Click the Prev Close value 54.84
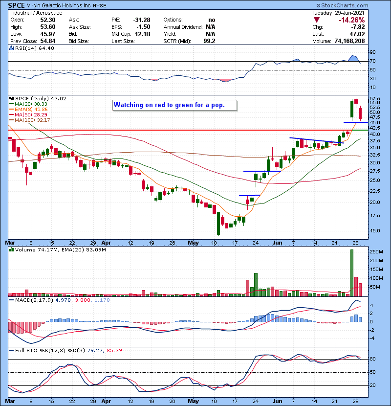Image resolution: width=391 pixels, height=406 pixels. 48,41
